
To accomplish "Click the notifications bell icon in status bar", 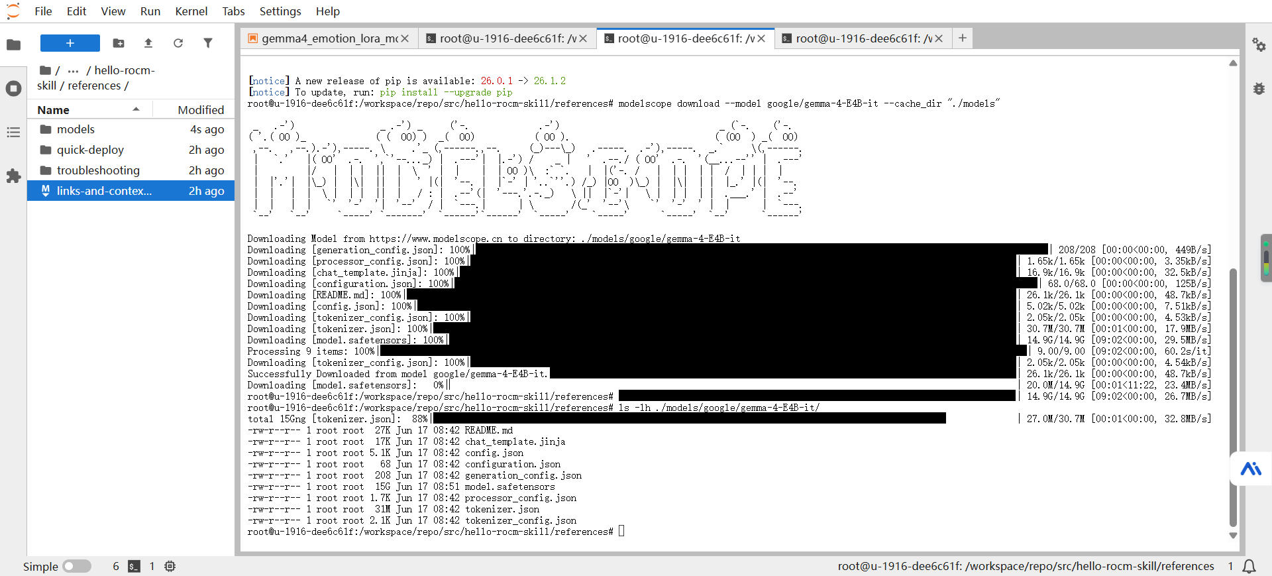I will [x=1249, y=566].
